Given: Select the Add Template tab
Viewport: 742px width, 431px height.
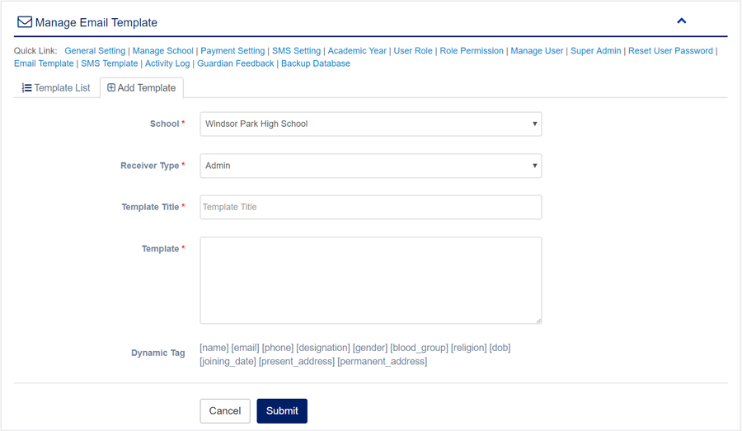Looking at the screenshot, I should pyautogui.click(x=142, y=87).
